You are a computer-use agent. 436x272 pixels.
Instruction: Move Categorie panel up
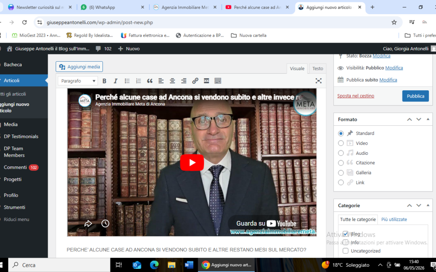coord(409,206)
